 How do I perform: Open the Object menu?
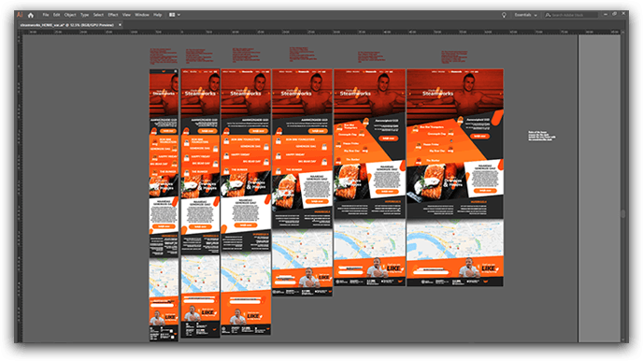[x=70, y=15]
